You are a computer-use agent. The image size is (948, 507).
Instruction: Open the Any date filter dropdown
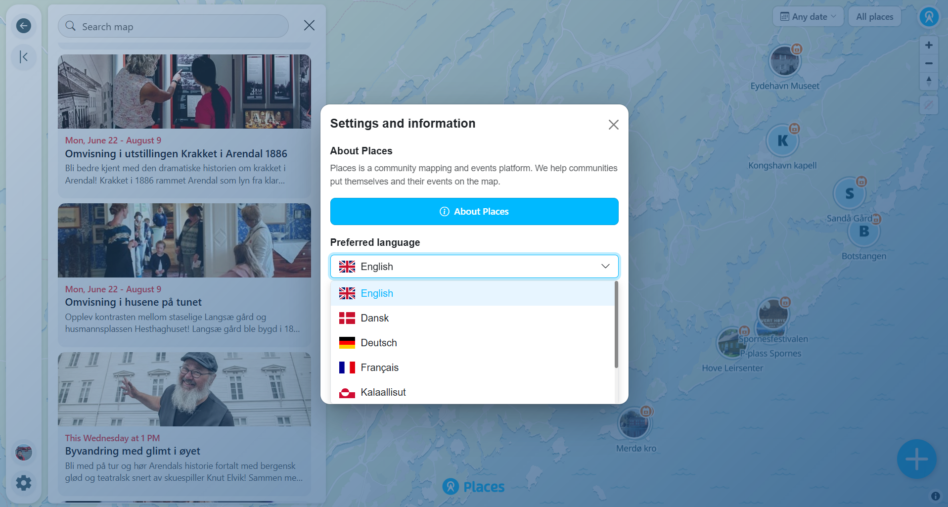coord(808,17)
